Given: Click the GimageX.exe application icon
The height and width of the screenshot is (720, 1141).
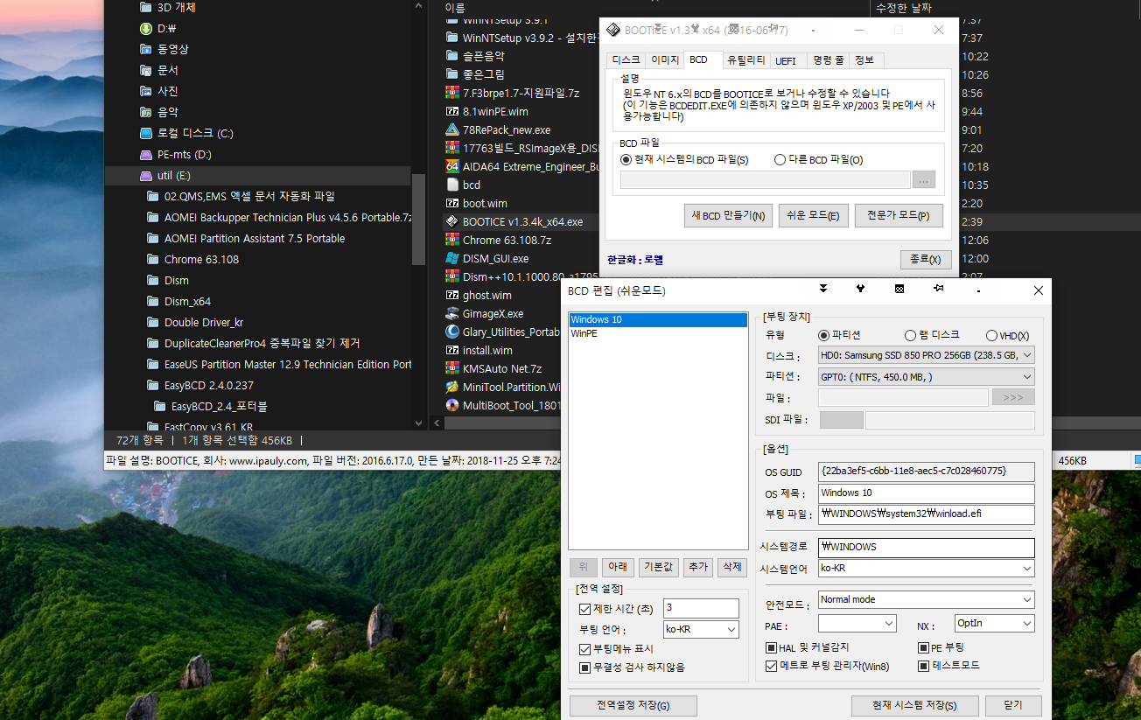Looking at the screenshot, I should point(452,313).
